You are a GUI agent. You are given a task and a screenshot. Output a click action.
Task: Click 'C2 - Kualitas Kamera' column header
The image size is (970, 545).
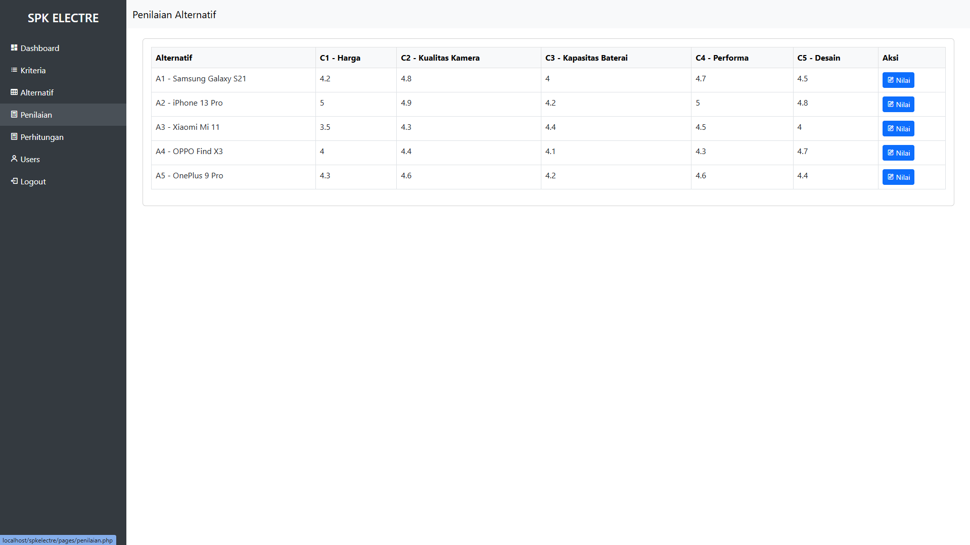click(x=469, y=58)
